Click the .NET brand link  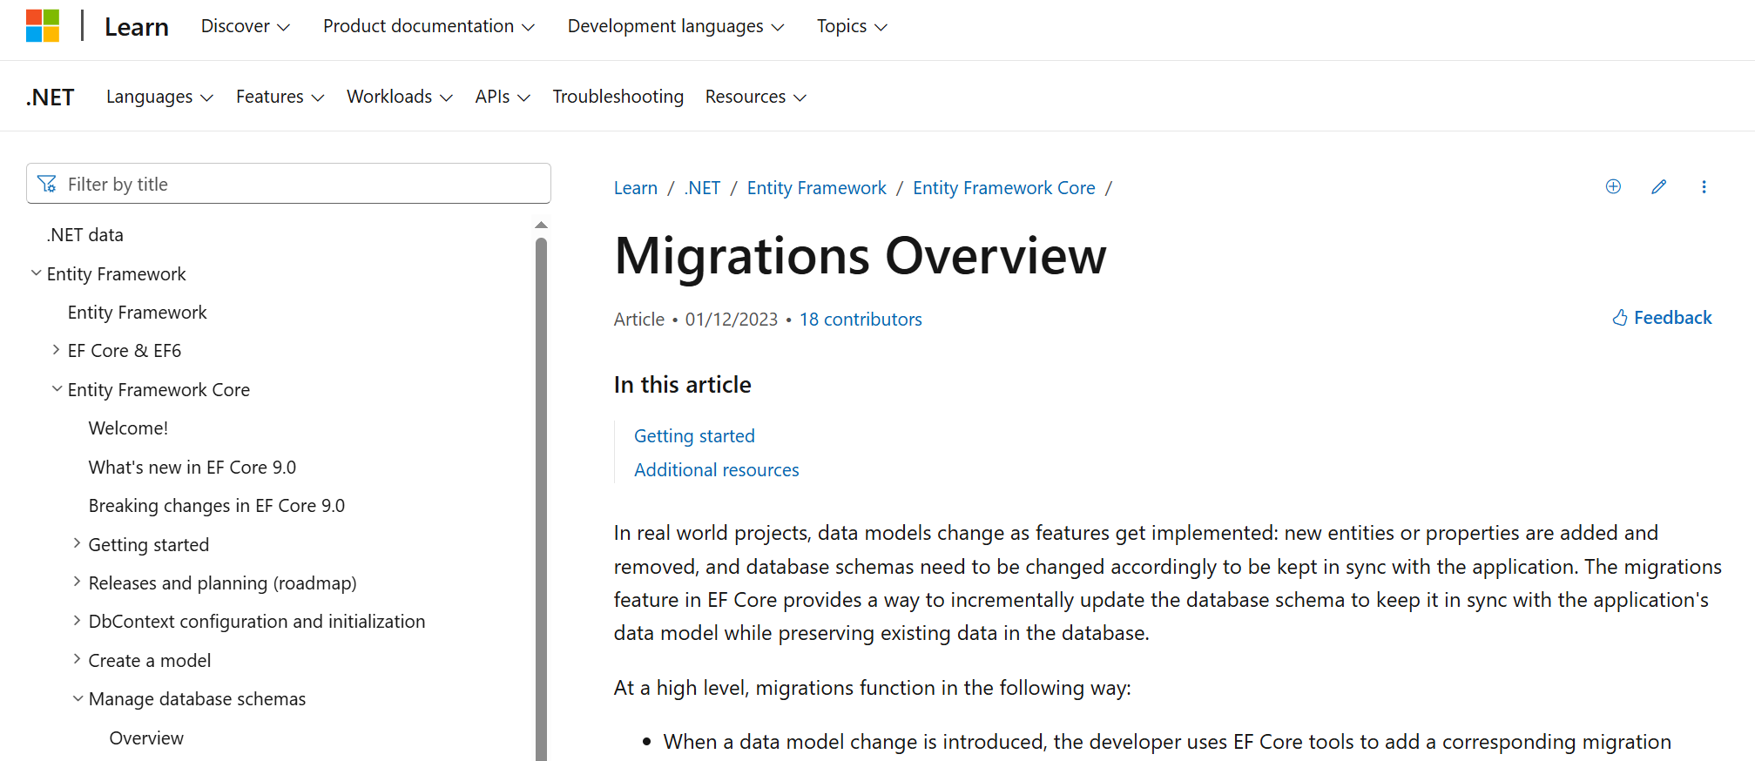coord(51,97)
